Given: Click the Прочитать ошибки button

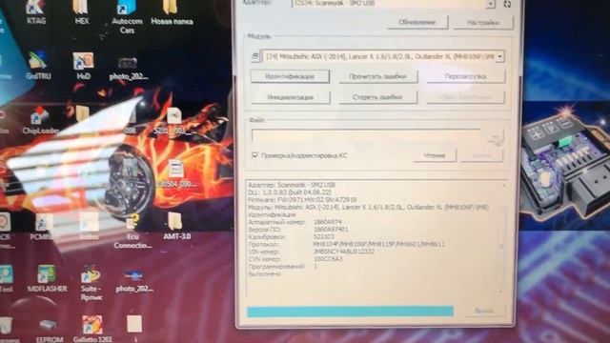Looking at the screenshot, I should 377,76.
